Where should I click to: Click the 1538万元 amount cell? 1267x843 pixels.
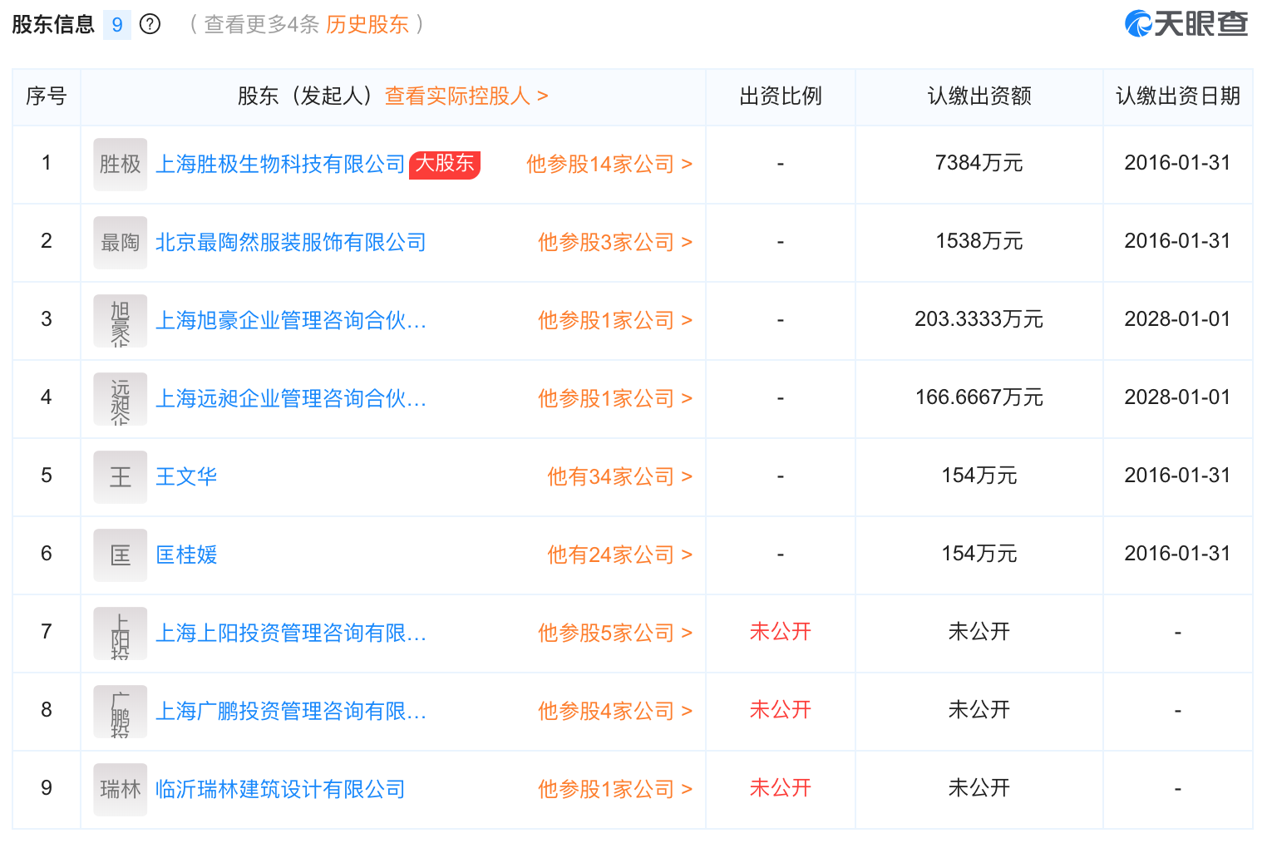(x=979, y=241)
